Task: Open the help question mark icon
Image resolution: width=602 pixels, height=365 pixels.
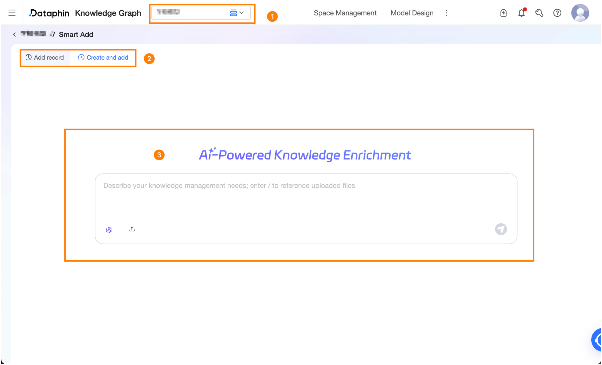Action: tap(557, 13)
